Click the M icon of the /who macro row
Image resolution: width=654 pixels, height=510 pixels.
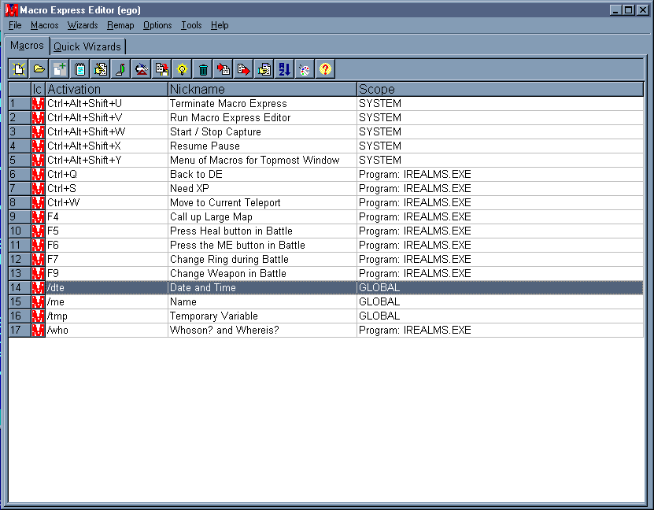(38, 331)
